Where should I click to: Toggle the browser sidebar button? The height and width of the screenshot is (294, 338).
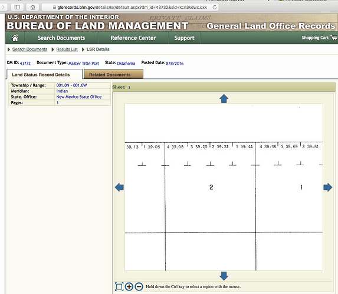tap(17, 7)
